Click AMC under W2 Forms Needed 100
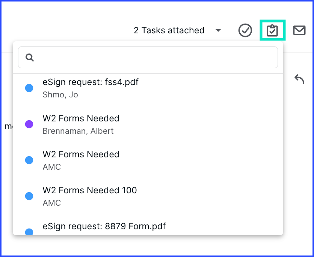 point(52,203)
